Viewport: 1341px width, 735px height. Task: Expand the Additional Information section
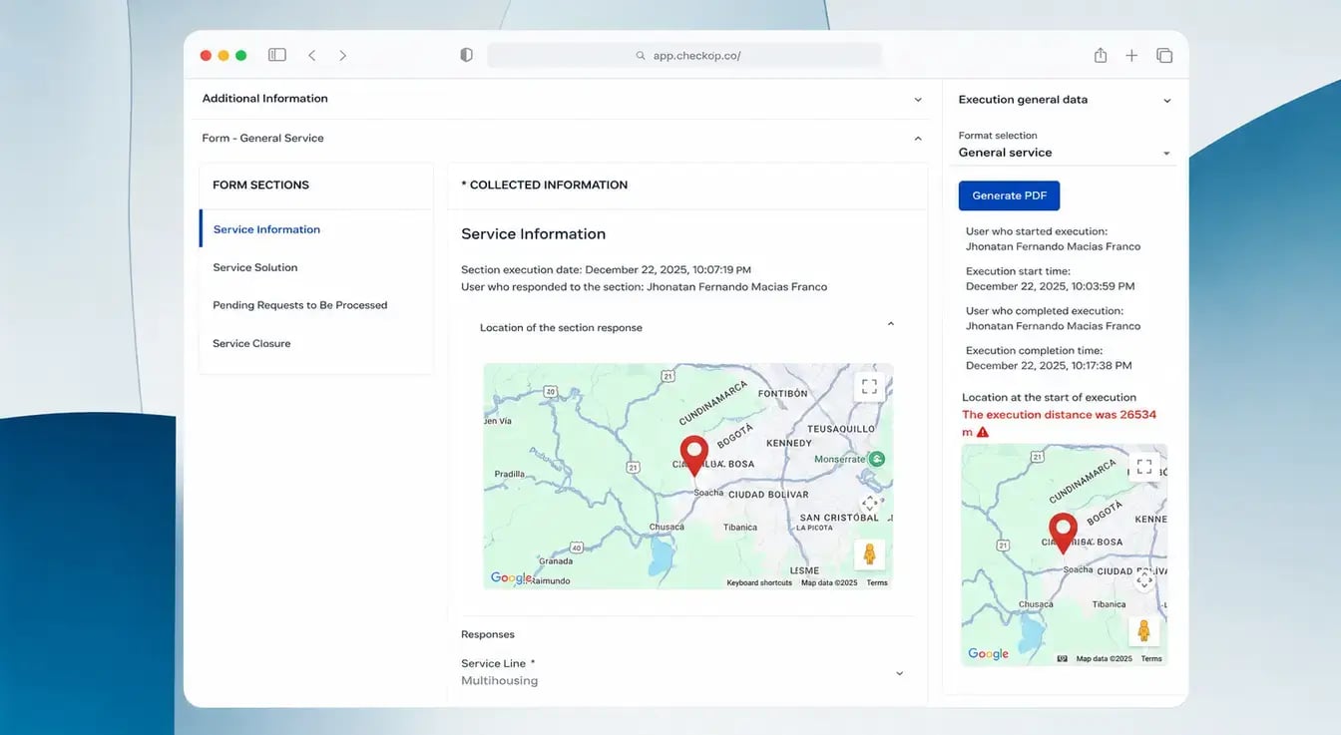pyautogui.click(x=562, y=99)
